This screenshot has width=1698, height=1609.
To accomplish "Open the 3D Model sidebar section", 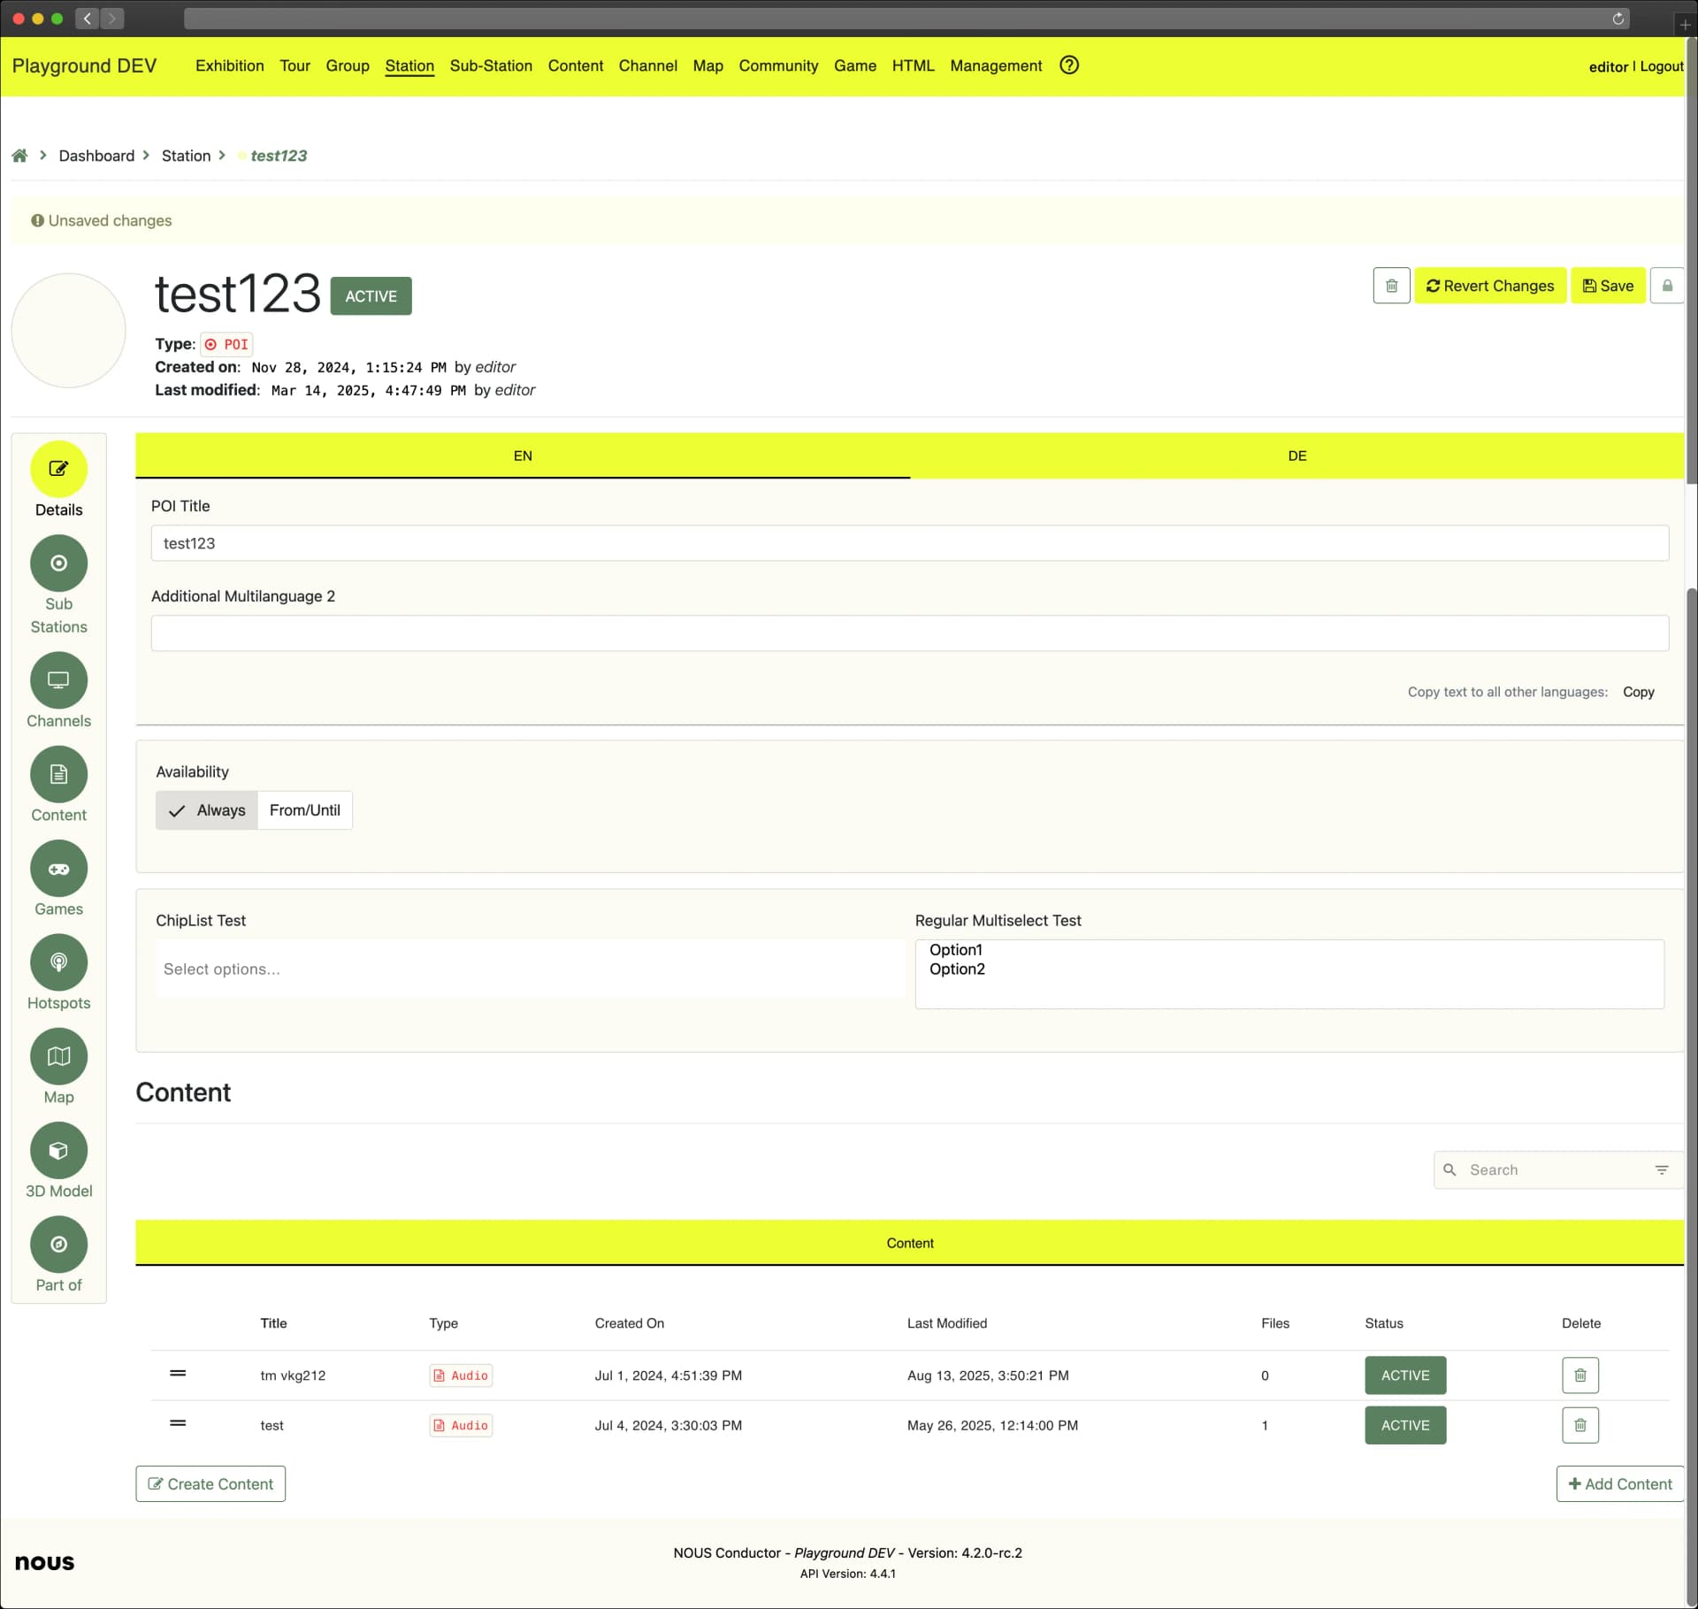I will tap(58, 1160).
